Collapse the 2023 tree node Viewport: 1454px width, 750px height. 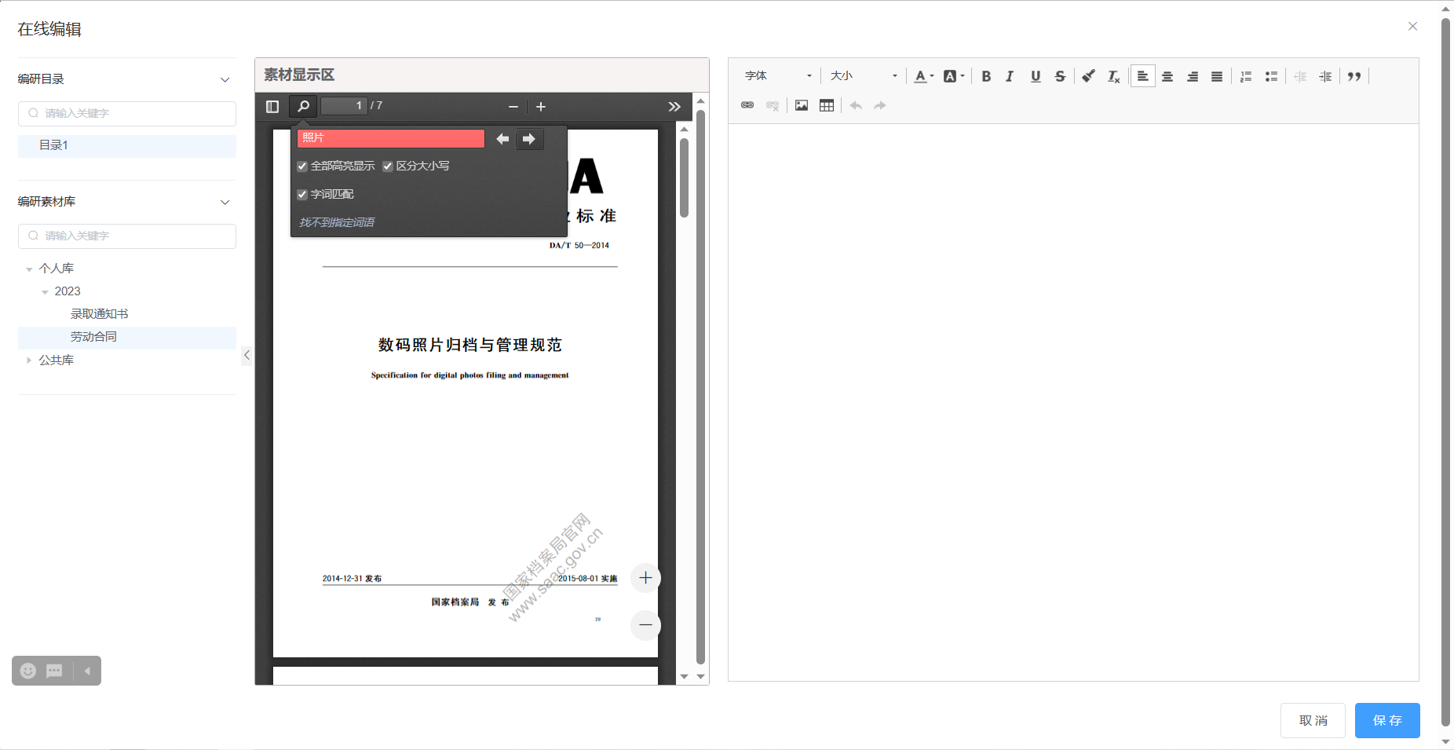pos(45,292)
